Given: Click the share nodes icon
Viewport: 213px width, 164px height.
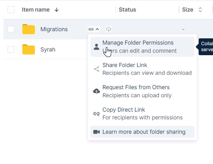Looking at the screenshot, I should (x=97, y=69).
